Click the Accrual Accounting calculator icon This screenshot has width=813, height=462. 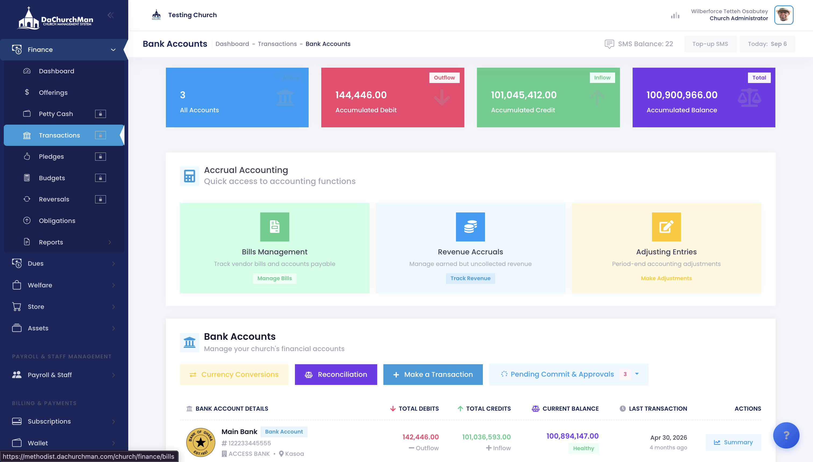pos(190,176)
